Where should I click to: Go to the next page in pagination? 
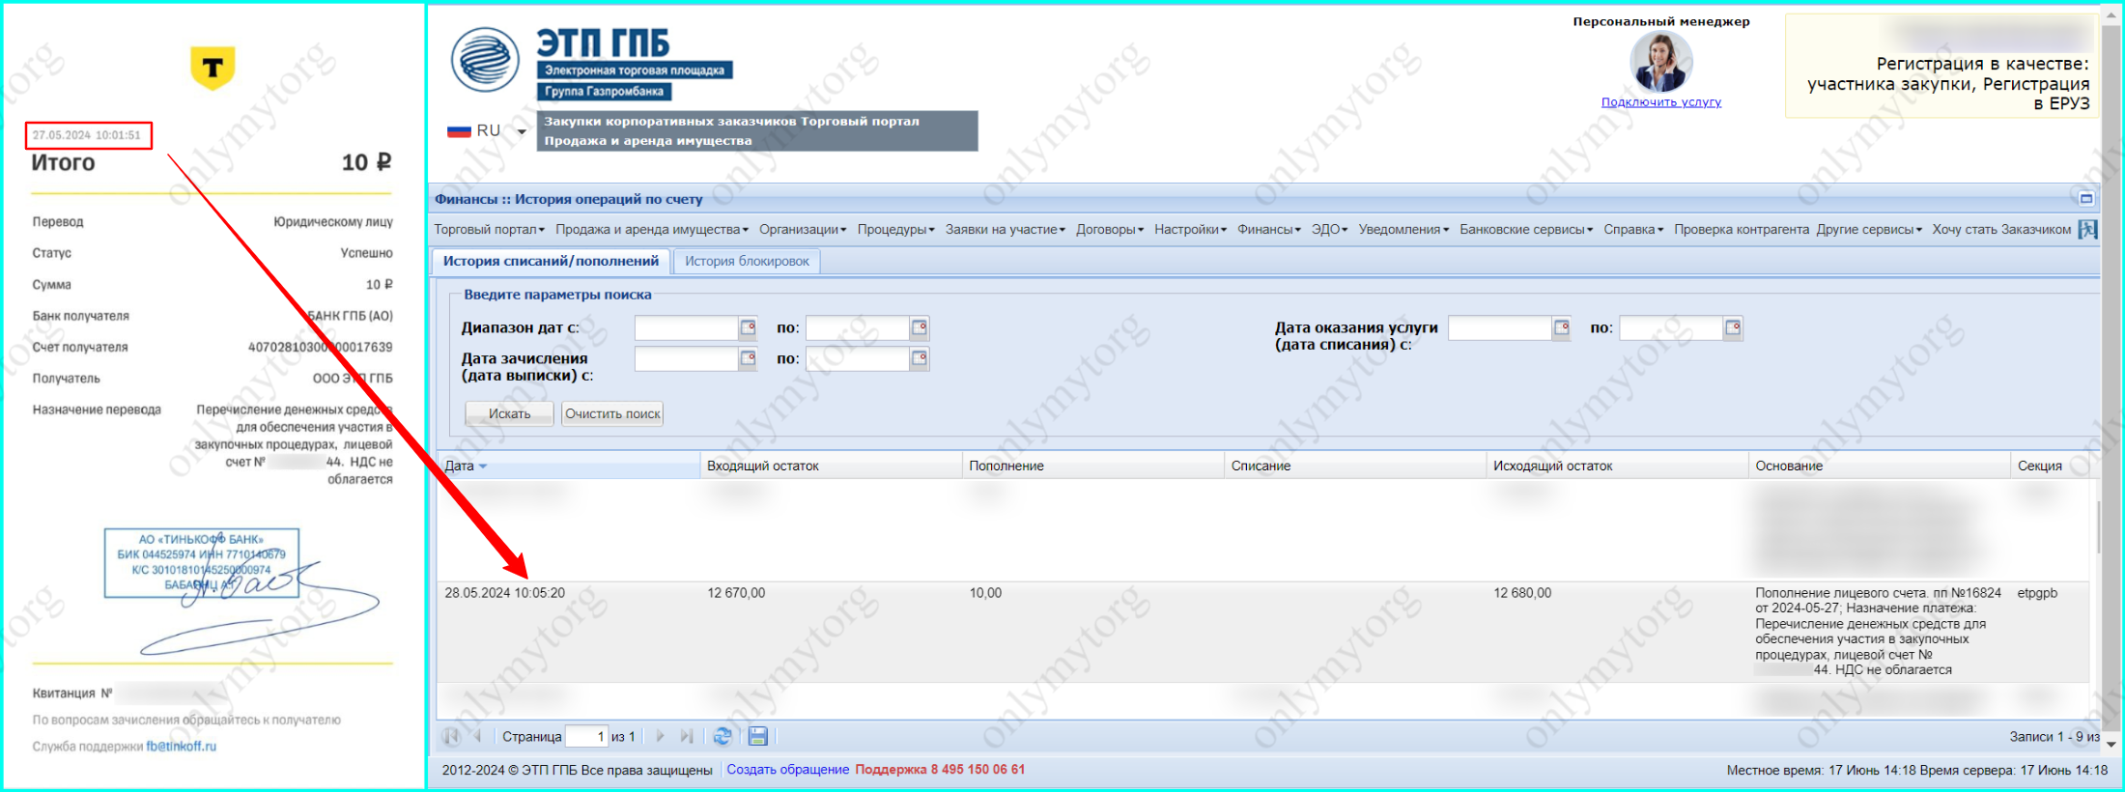(661, 737)
